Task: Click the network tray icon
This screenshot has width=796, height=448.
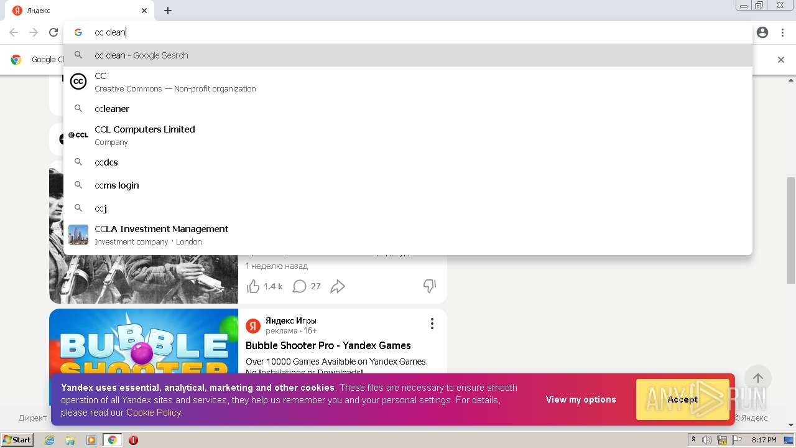Action: pos(722,440)
